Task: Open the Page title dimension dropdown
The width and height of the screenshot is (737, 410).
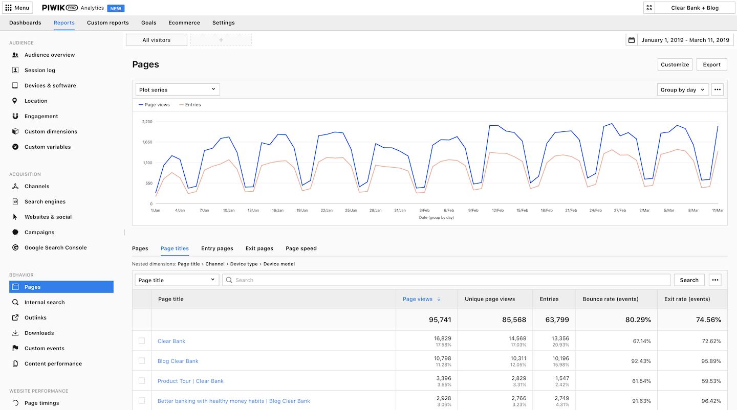Action: [177, 280]
